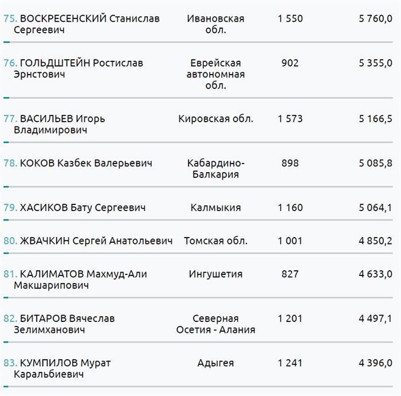
Task: Select ЖВАЧКИН Сергей Анатольевич
Action: click(x=96, y=241)
